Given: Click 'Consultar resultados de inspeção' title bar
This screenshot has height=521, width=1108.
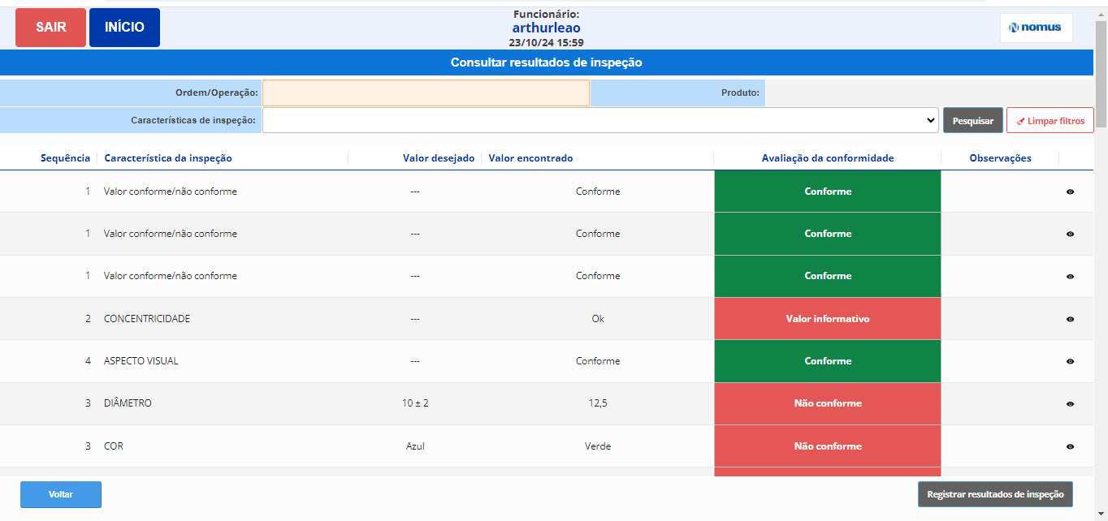Looking at the screenshot, I should (547, 62).
